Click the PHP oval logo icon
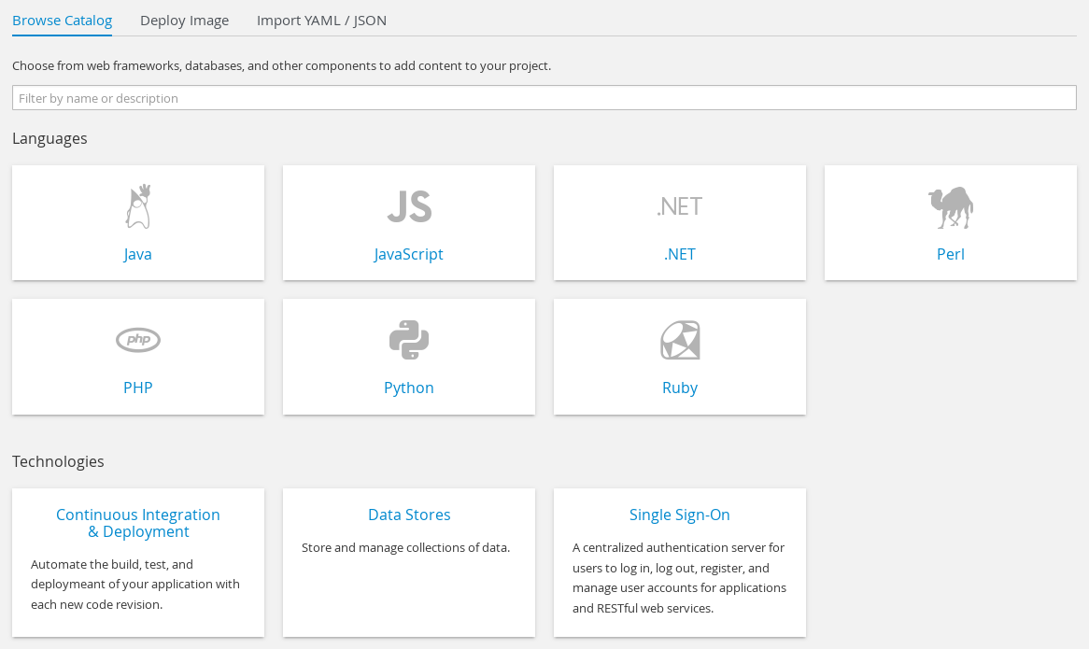 pyautogui.click(x=138, y=340)
